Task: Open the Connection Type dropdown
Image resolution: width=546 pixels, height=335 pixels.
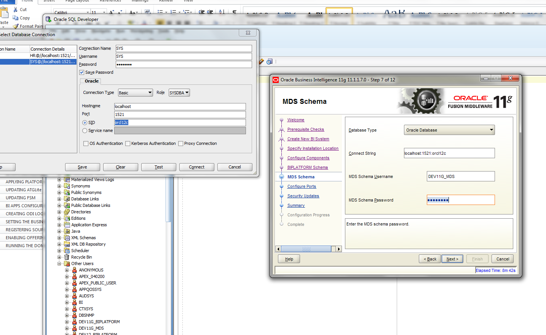Action: tap(135, 92)
